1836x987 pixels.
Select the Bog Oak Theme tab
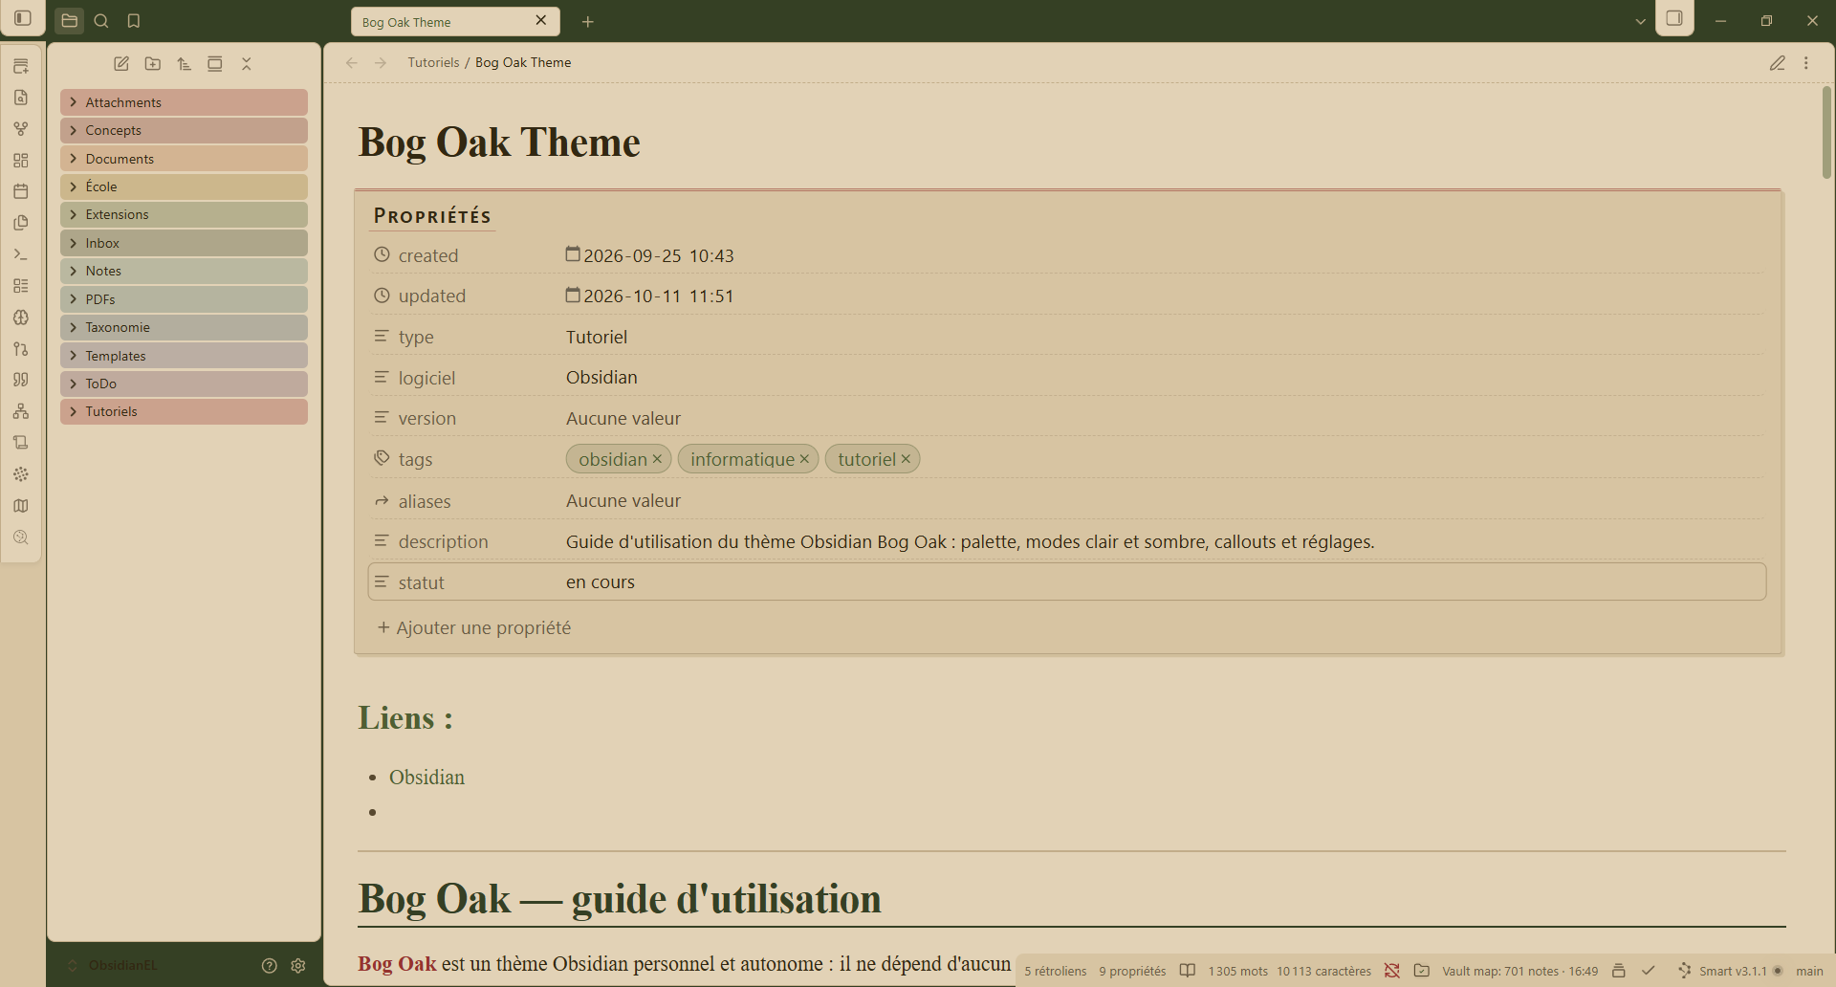[x=455, y=22]
